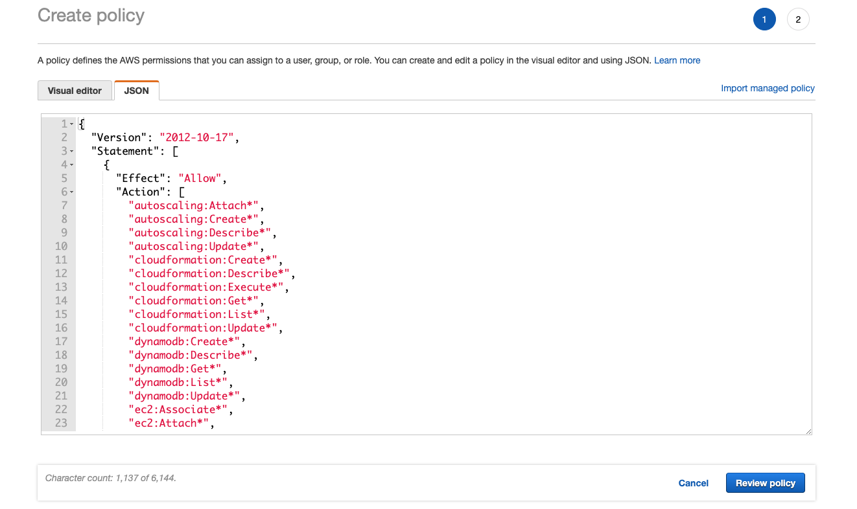Place cursor on "cloudformation:Execute*"
This screenshot has height=509, width=857.
coord(206,287)
